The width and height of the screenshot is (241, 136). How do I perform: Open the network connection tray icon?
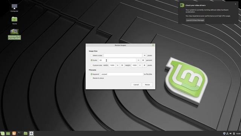[x=227, y=133]
